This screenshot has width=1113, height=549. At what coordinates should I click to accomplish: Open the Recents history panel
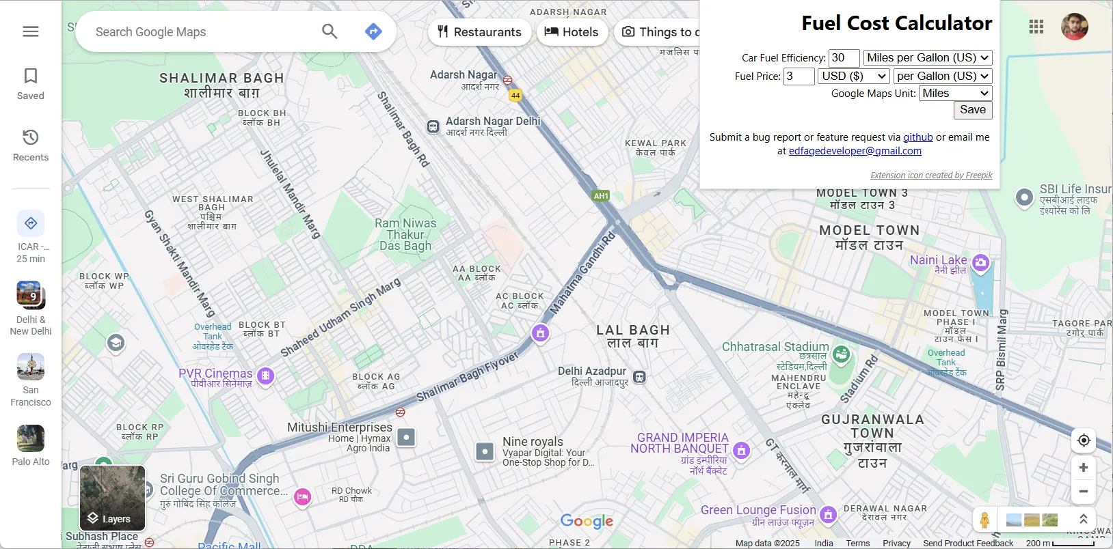pos(31,145)
